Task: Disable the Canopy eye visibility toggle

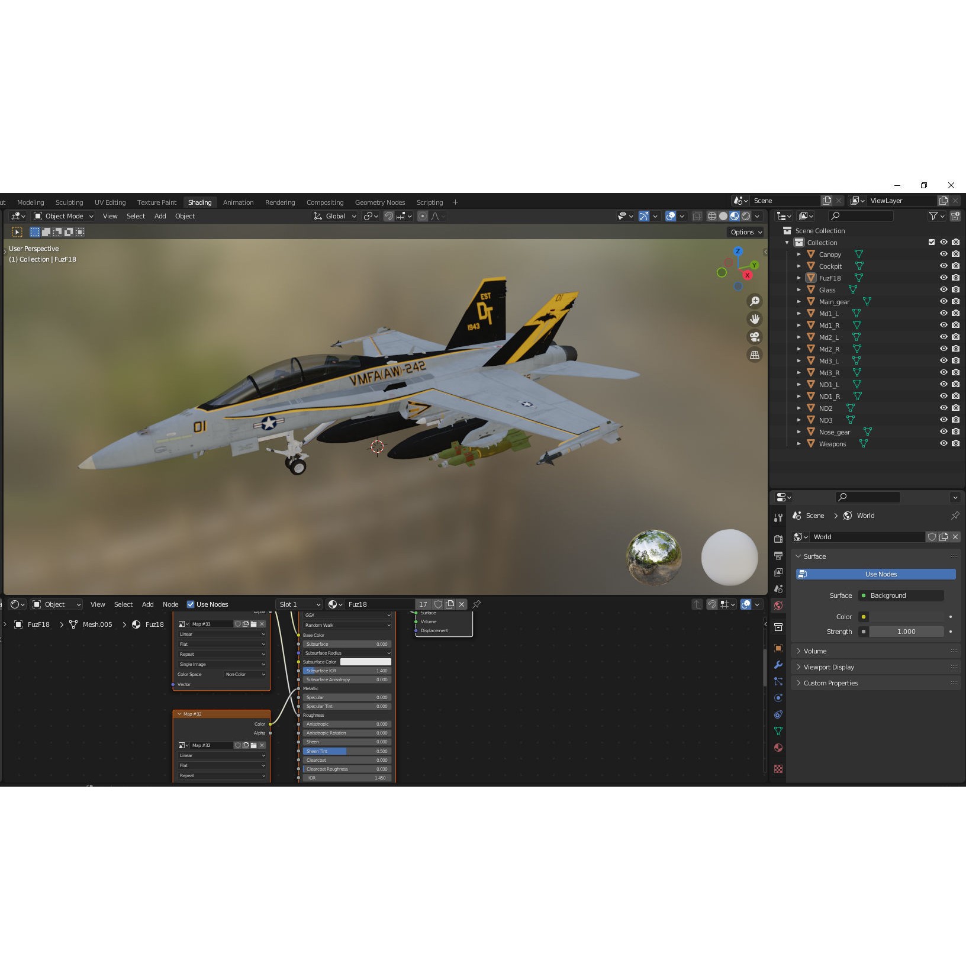Action: (944, 254)
